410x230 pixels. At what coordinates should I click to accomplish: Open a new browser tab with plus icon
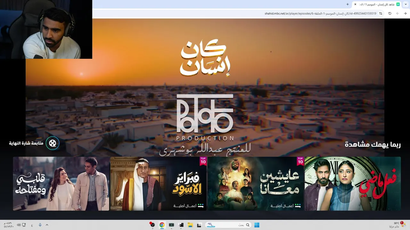[348, 4]
